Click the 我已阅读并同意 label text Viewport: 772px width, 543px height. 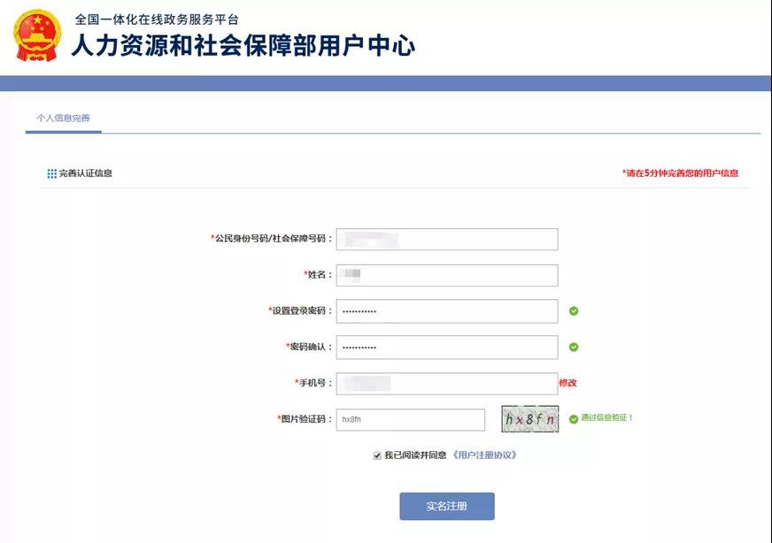(x=415, y=455)
